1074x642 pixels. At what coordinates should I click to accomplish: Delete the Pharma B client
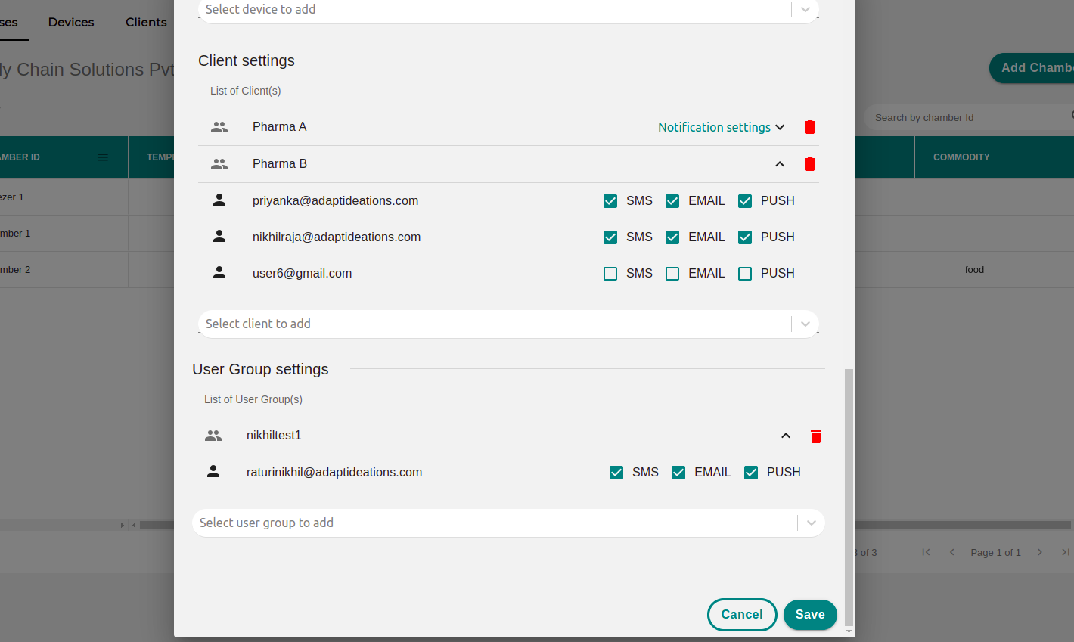click(810, 164)
